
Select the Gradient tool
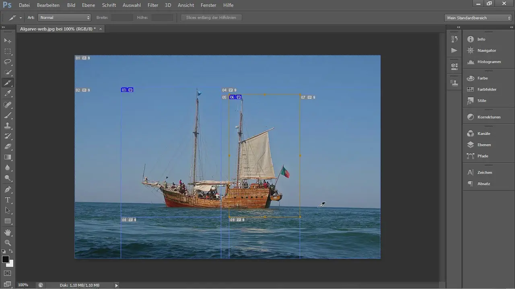click(x=8, y=157)
